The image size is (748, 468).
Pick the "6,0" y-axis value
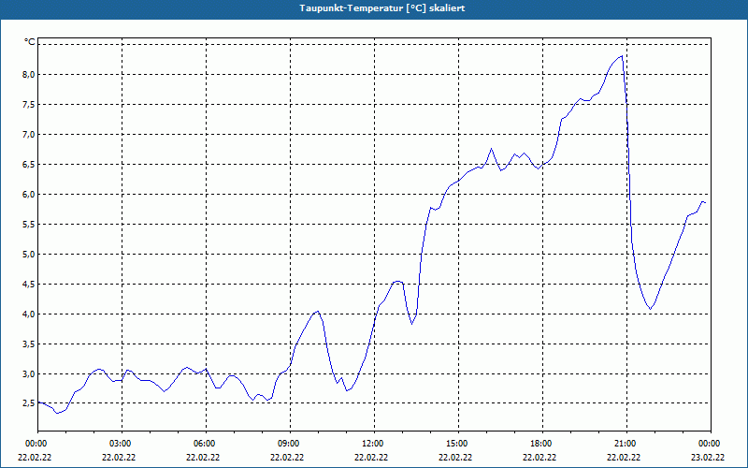coord(29,195)
